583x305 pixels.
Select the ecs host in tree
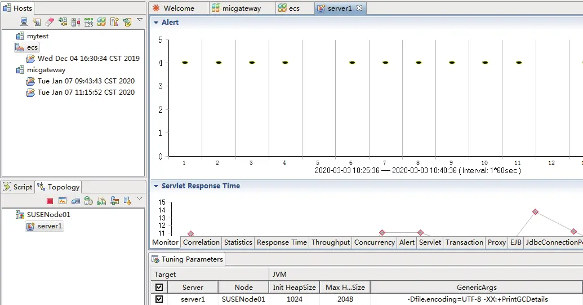(32, 47)
